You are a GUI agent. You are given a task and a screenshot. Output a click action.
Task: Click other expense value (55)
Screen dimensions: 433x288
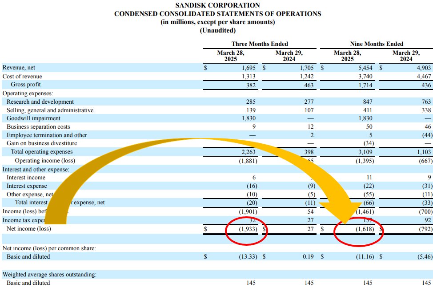[x=369, y=195]
